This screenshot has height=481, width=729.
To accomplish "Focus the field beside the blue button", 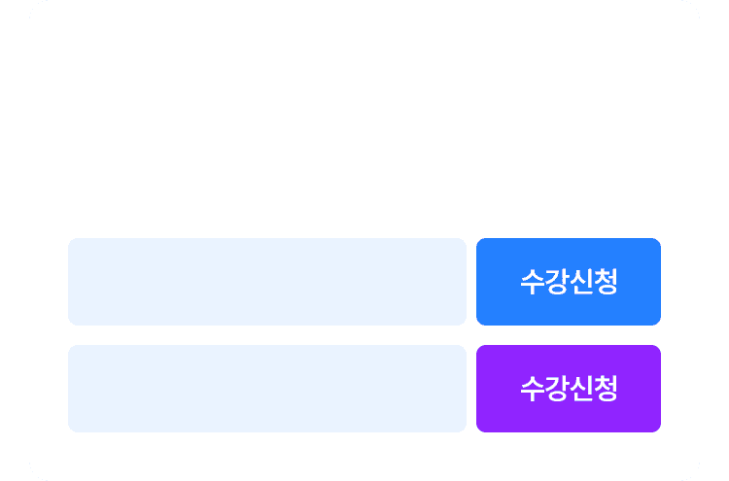I will [x=267, y=282].
